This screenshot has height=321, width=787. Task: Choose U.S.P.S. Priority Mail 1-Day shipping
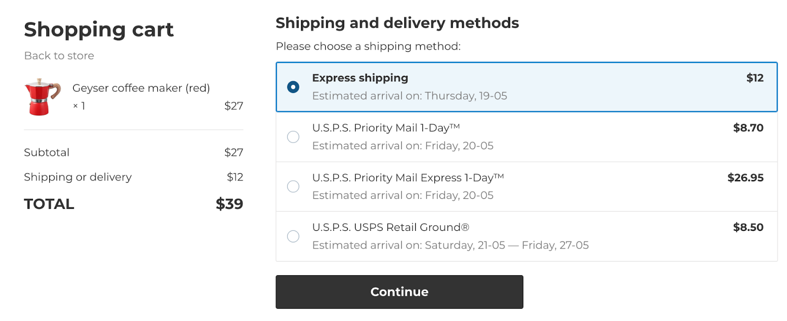click(293, 137)
